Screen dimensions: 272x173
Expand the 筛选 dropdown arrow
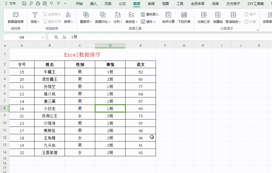[38, 22]
